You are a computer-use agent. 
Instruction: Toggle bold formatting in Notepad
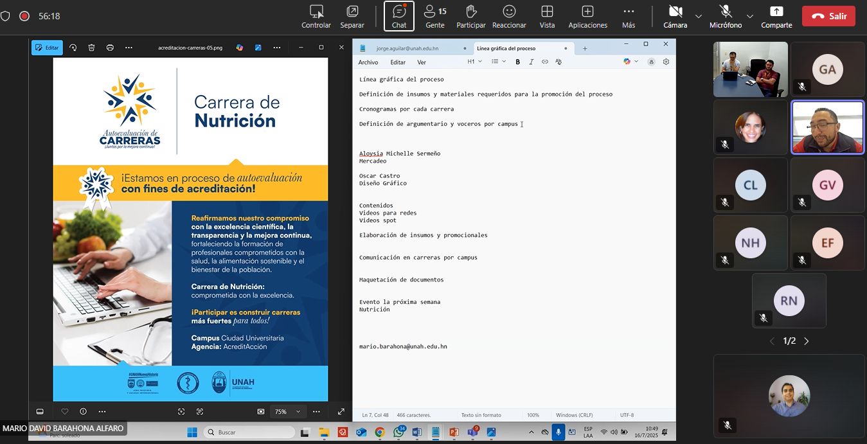(517, 62)
